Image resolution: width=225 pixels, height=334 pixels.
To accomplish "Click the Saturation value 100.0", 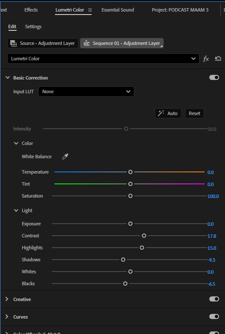I will (x=213, y=196).
